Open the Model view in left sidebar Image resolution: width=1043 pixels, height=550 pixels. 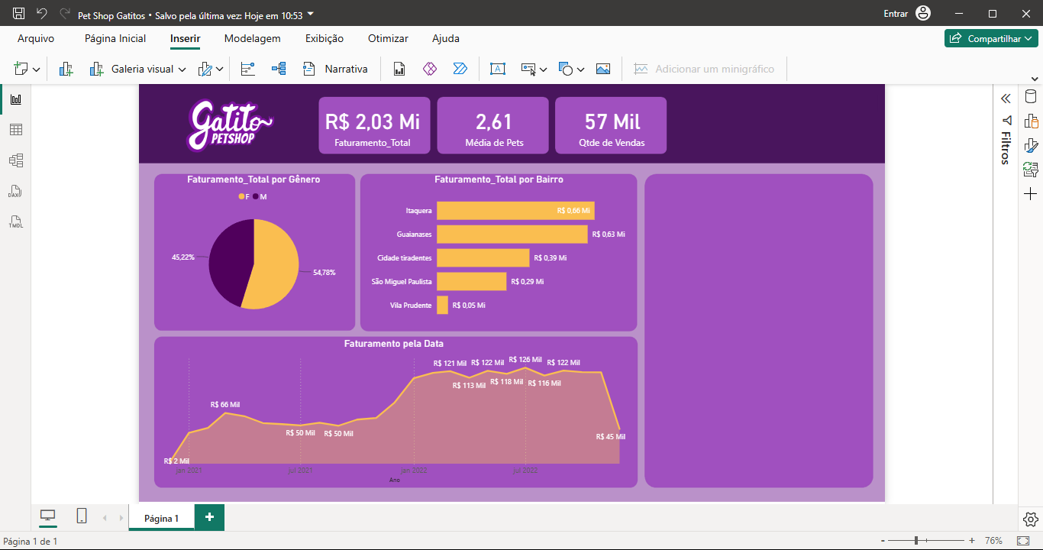coord(15,160)
